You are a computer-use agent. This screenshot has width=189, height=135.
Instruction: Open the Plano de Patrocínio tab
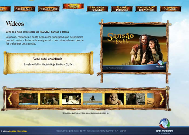click(122, 9)
